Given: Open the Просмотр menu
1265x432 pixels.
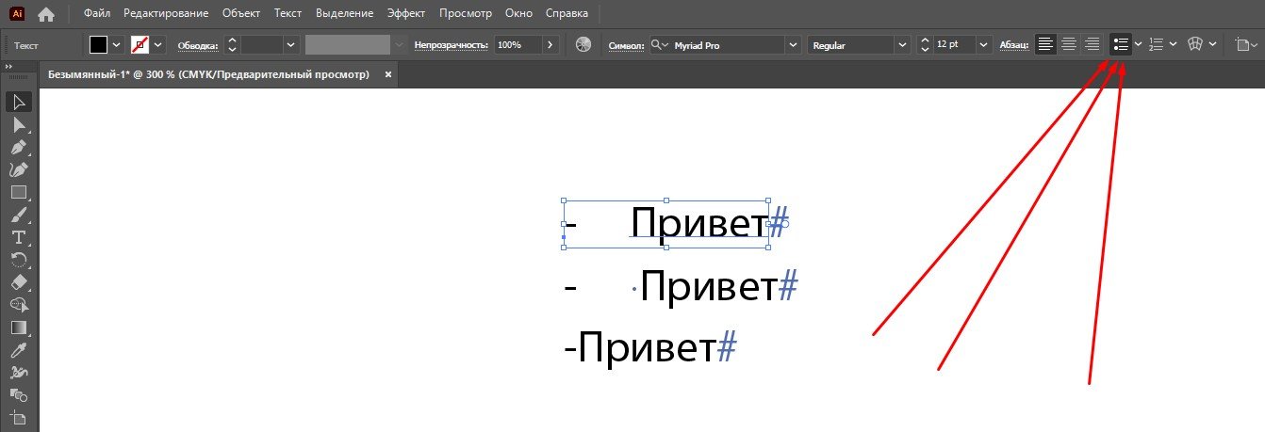Looking at the screenshot, I should coord(466,14).
